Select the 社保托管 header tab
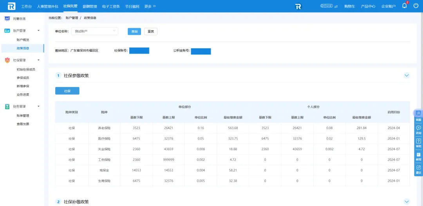This screenshot has height=206, width=423. point(70,6)
